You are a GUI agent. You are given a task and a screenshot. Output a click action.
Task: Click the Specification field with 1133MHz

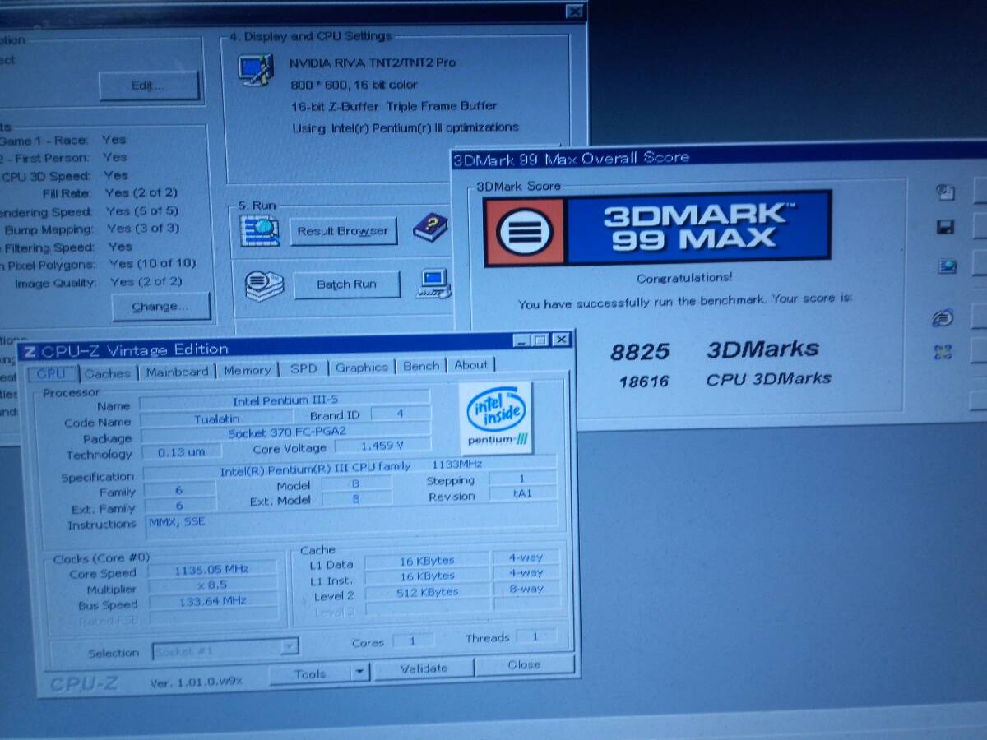click(349, 469)
